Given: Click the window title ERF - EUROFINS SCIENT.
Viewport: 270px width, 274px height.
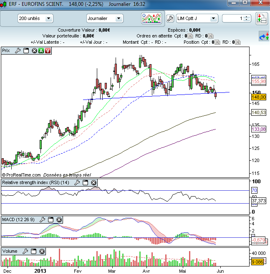Looking at the screenshot, I should (36, 4).
